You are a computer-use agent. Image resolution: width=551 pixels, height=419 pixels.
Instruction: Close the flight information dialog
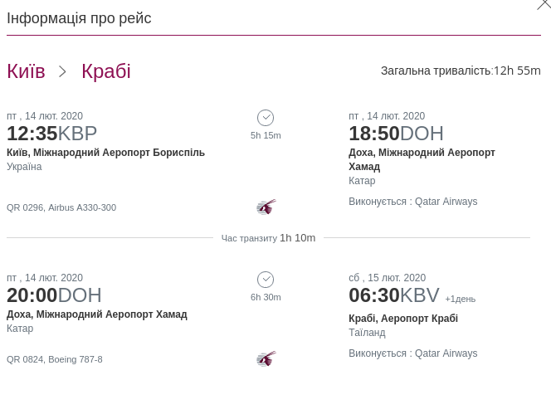[544, 4]
